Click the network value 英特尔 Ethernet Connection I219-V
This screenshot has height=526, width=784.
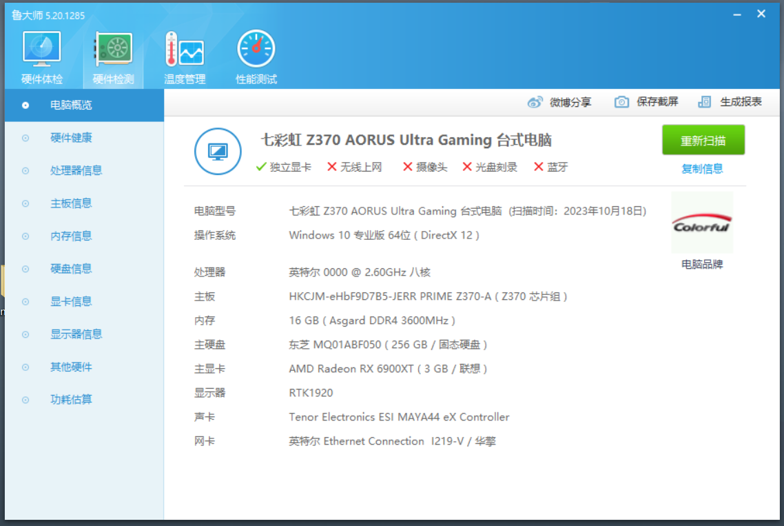(392, 441)
